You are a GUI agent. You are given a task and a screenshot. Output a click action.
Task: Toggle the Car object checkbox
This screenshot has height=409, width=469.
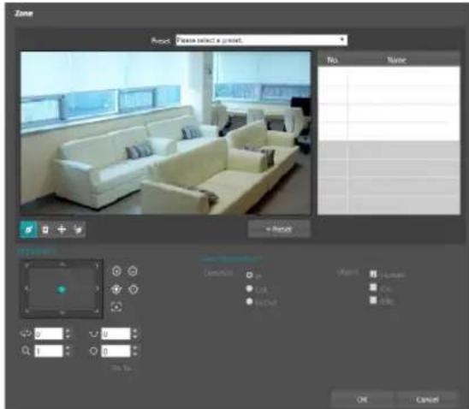[x=373, y=287]
